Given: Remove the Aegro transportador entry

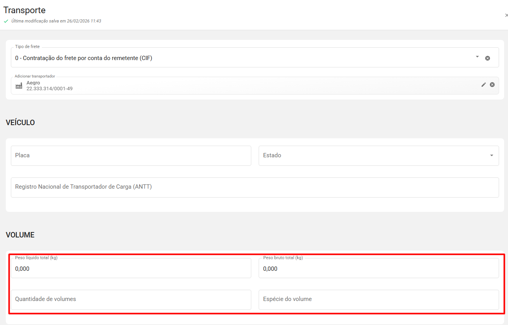Looking at the screenshot, I should [492, 84].
